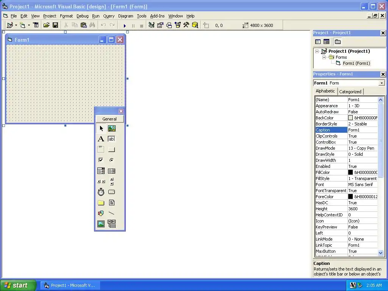This screenshot has width=388, height=291.
Task: Collapse the Forms folder node
Action: tap(324, 58)
